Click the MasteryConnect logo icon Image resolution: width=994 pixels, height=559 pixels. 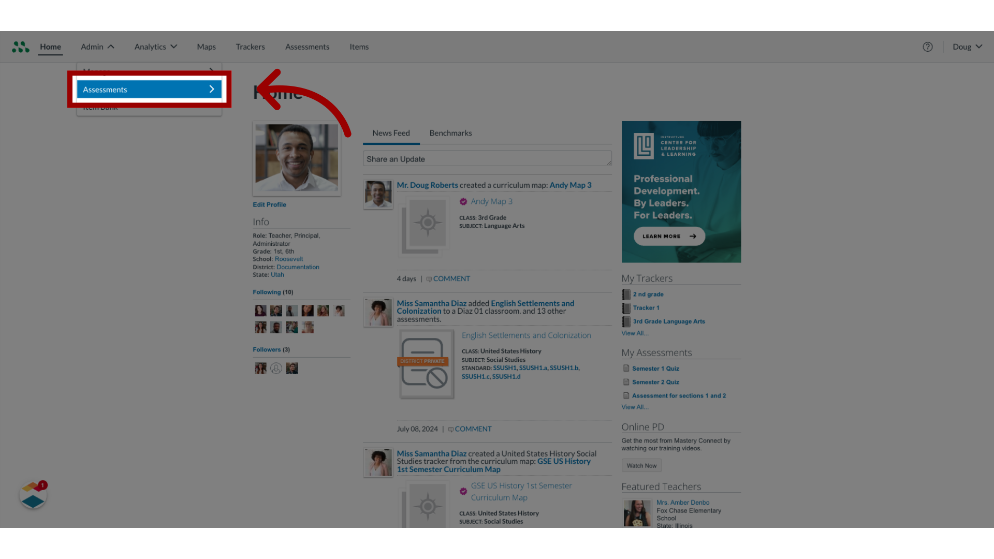tap(20, 47)
